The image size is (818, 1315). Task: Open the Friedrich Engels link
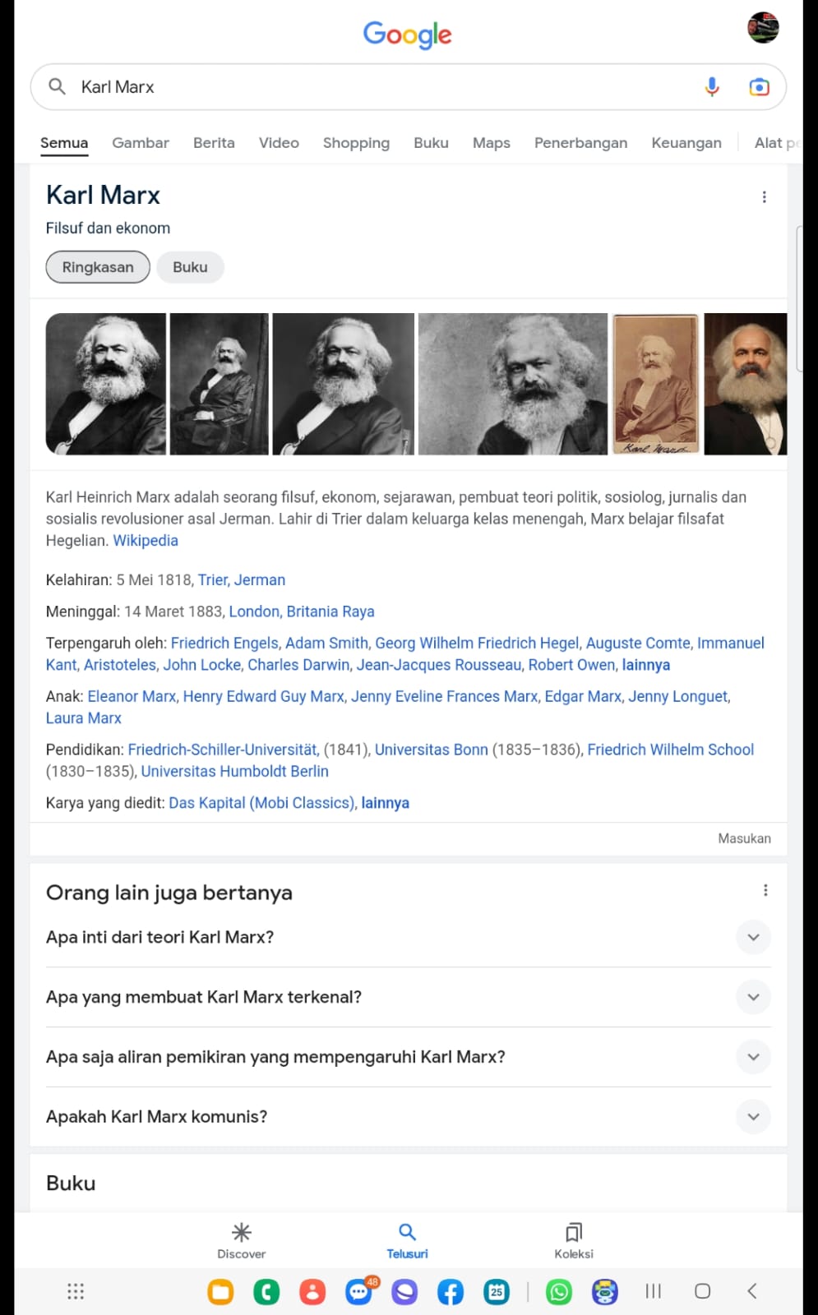pos(225,644)
